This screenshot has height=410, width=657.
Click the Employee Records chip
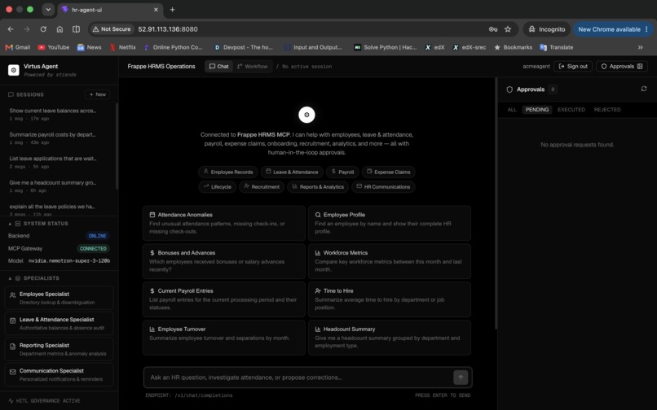point(228,172)
